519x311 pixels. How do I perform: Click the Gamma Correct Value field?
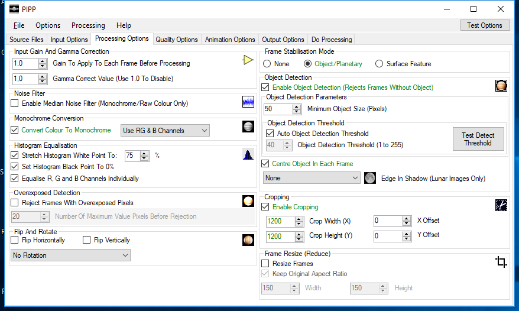pyautogui.click(x=26, y=79)
